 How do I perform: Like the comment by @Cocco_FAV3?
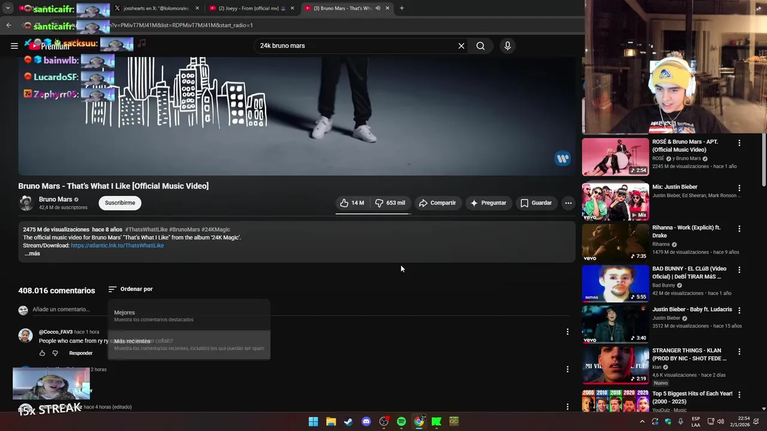pyautogui.click(x=42, y=353)
